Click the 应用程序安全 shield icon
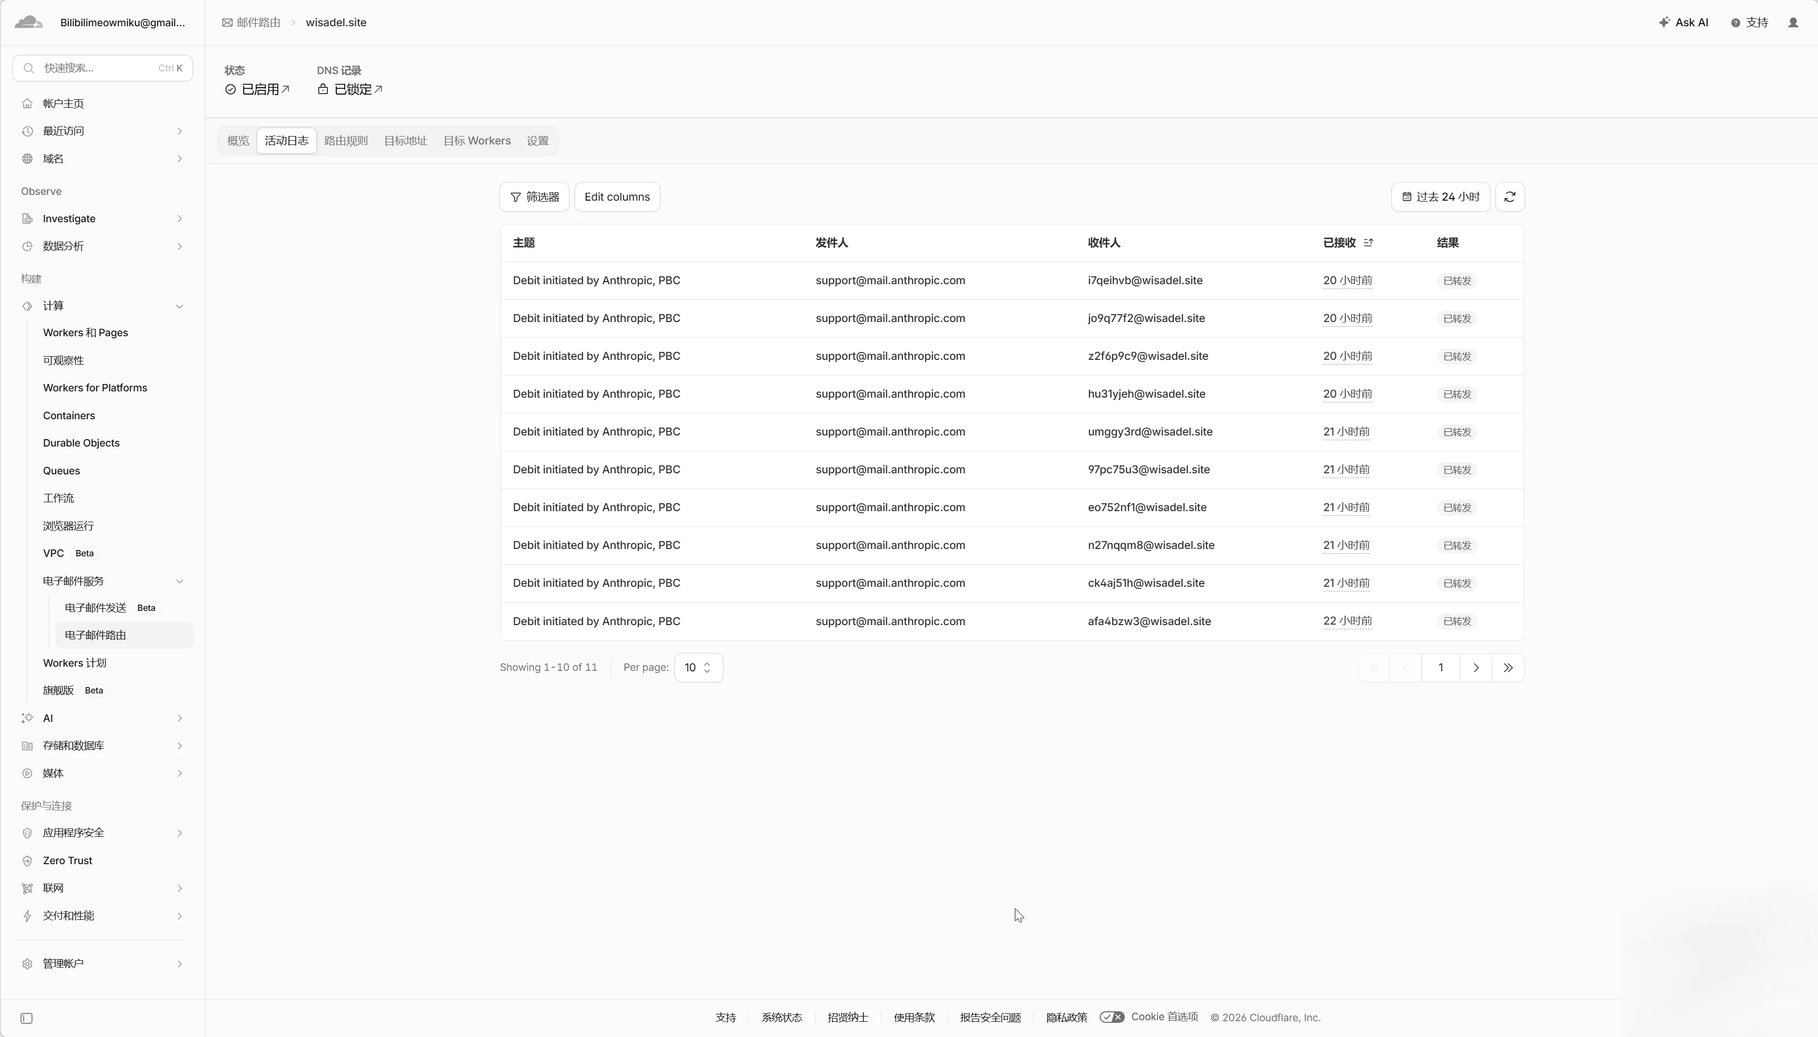This screenshot has width=1818, height=1037. (27, 833)
